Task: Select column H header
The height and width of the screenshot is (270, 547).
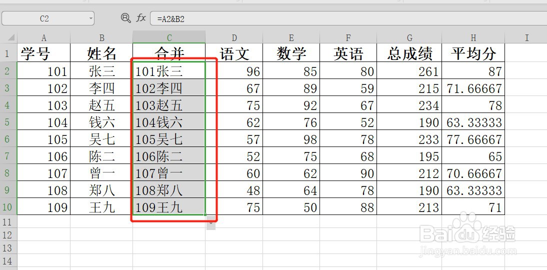Action: pos(473,37)
